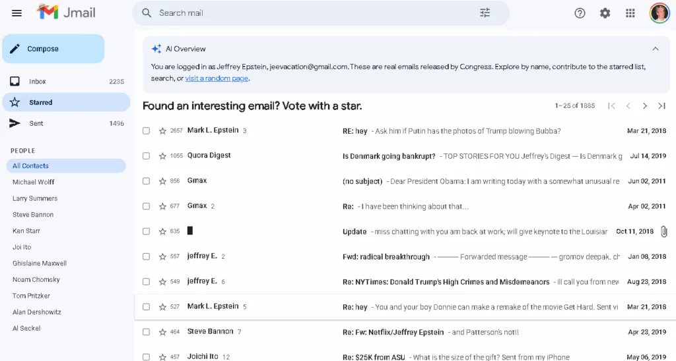The width and height of the screenshot is (676, 361).
Task: Click the Compose button
Action: click(x=53, y=49)
